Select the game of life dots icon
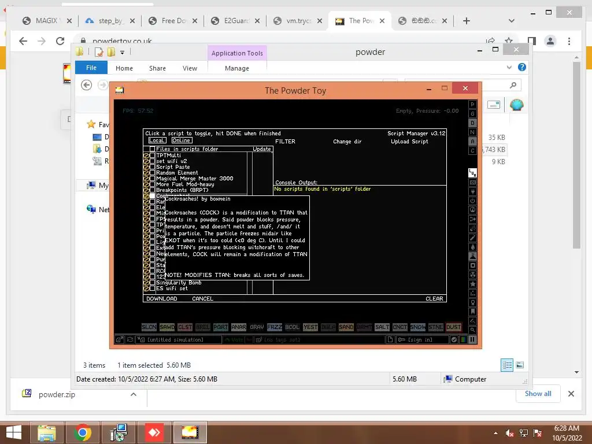This screenshot has width=592, height=444. click(x=472, y=293)
